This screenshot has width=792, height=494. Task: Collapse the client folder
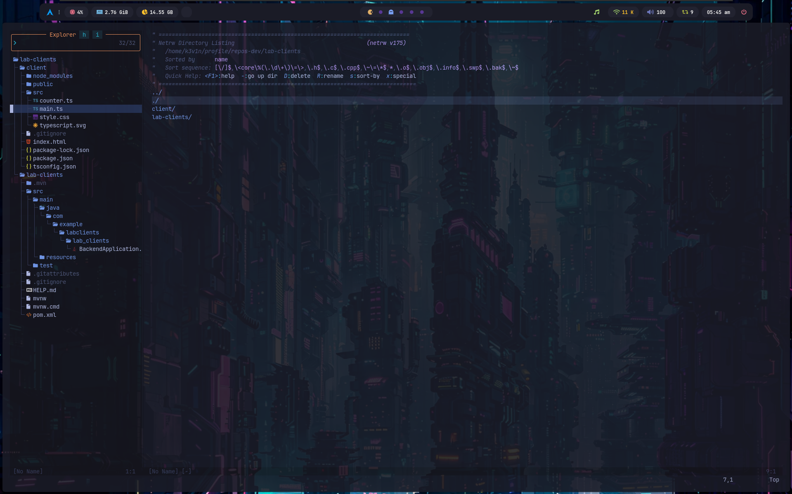pos(36,68)
